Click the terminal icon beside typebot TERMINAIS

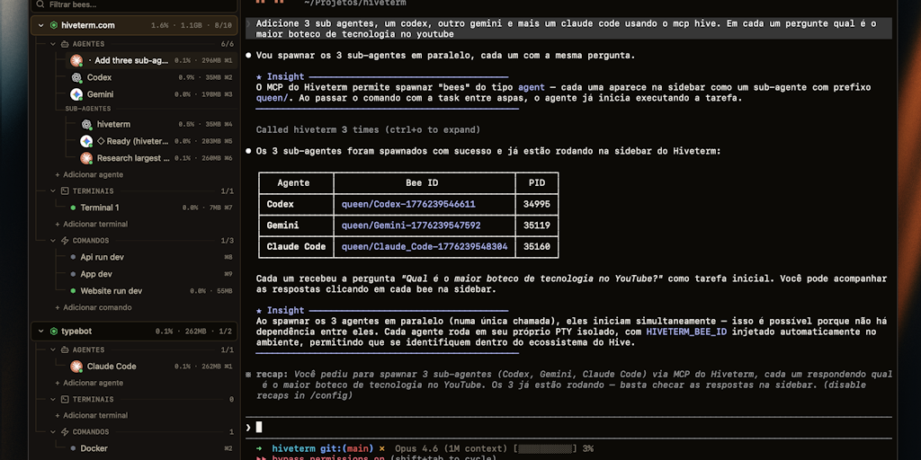click(65, 400)
